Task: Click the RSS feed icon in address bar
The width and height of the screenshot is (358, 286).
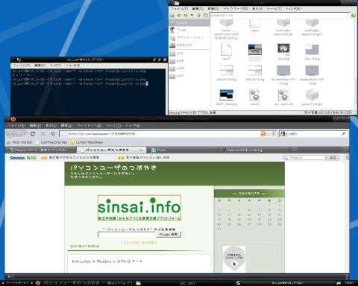Action: tap(263, 134)
